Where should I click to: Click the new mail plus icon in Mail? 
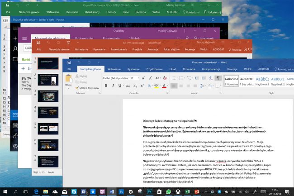tap(15, 38)
